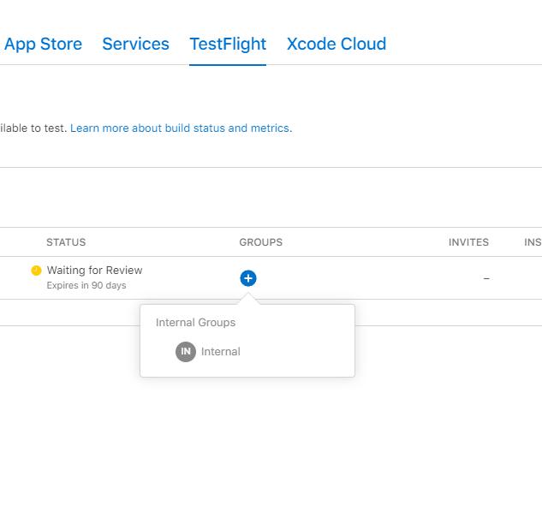Click the dash value under INVITES
Image resolution: width=542 pixels, height=524 pixels.
(x=486, y=278)
